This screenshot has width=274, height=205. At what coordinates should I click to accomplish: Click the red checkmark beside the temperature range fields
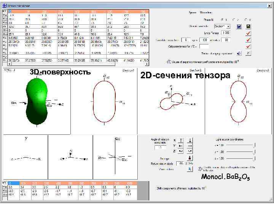(248, 40)
